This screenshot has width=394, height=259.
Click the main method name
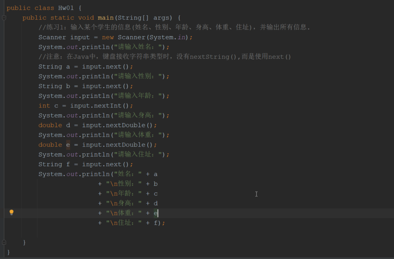pos(105,18)
